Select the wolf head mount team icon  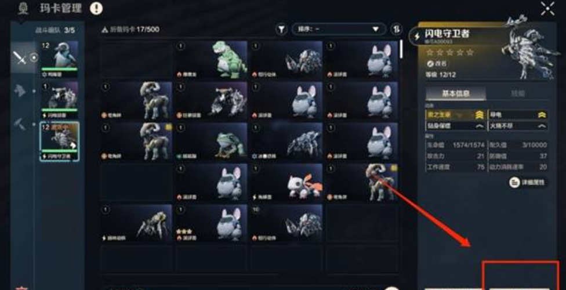pyautogui.click(x=20, y=90)
